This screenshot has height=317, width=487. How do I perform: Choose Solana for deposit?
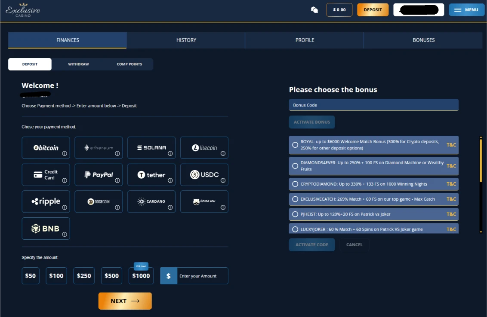click(x=151, y=147)
